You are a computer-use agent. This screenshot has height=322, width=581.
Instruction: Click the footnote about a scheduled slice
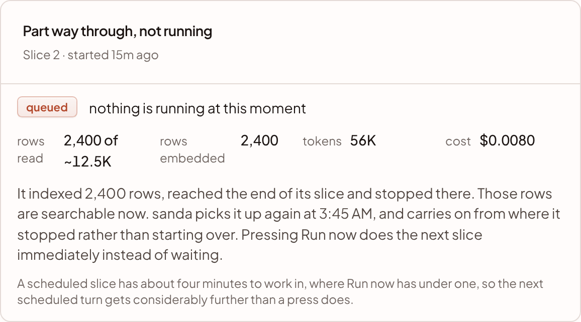click(x=280, y=291)
